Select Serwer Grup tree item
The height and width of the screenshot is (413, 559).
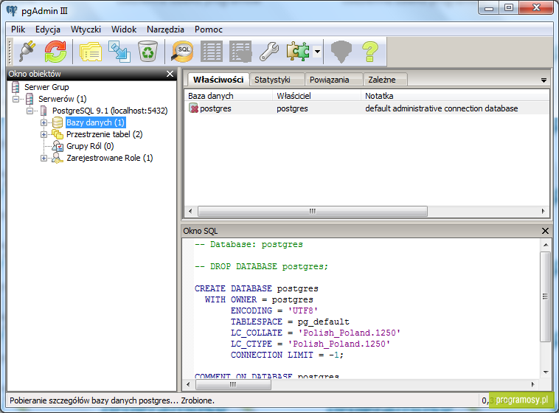coord(46,87)
